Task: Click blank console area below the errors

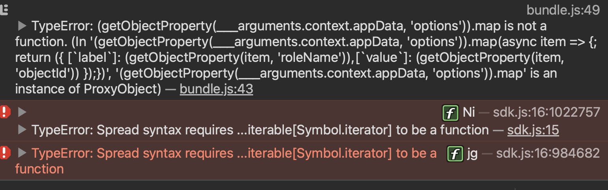Action: click(x=304, y=185)
